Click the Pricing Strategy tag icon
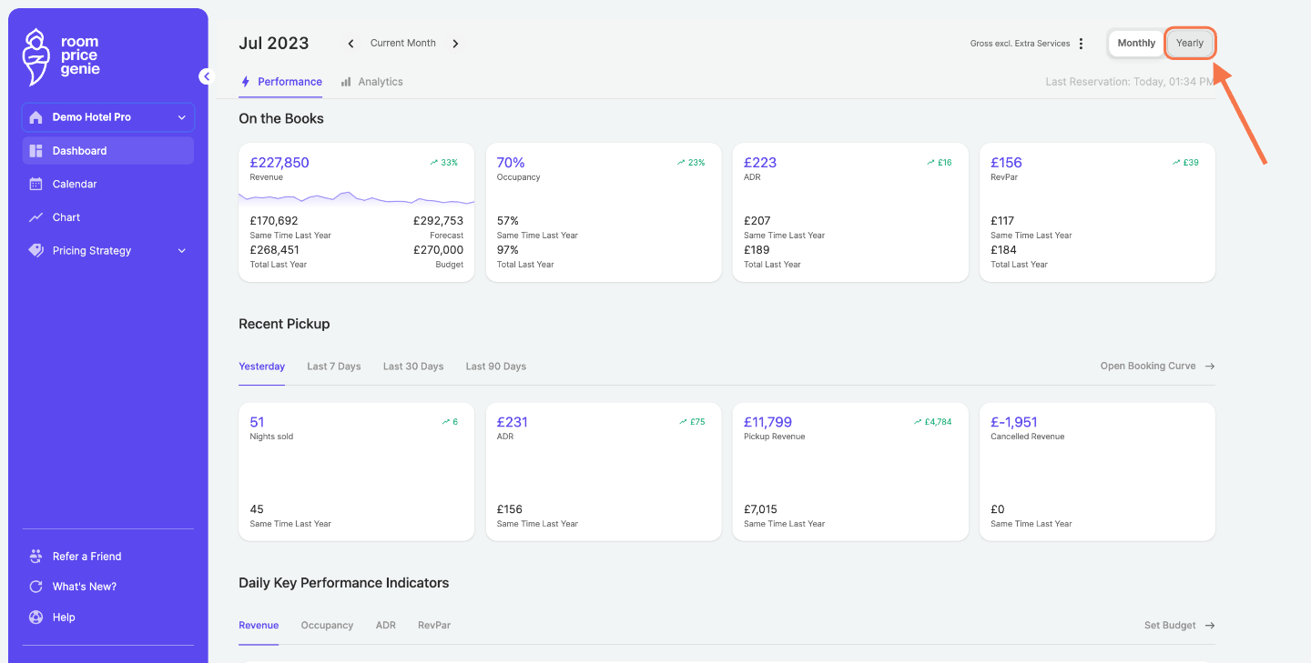 36,251
